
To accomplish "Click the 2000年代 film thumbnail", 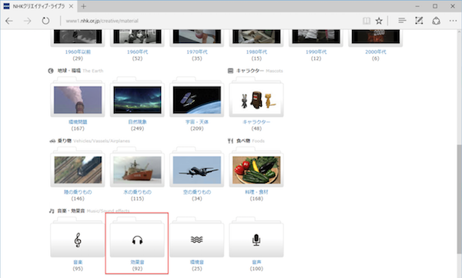I will 376,36.
